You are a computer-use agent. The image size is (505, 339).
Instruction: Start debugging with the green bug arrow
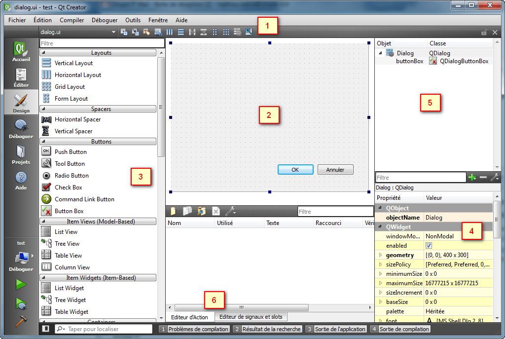click(21, 303)
